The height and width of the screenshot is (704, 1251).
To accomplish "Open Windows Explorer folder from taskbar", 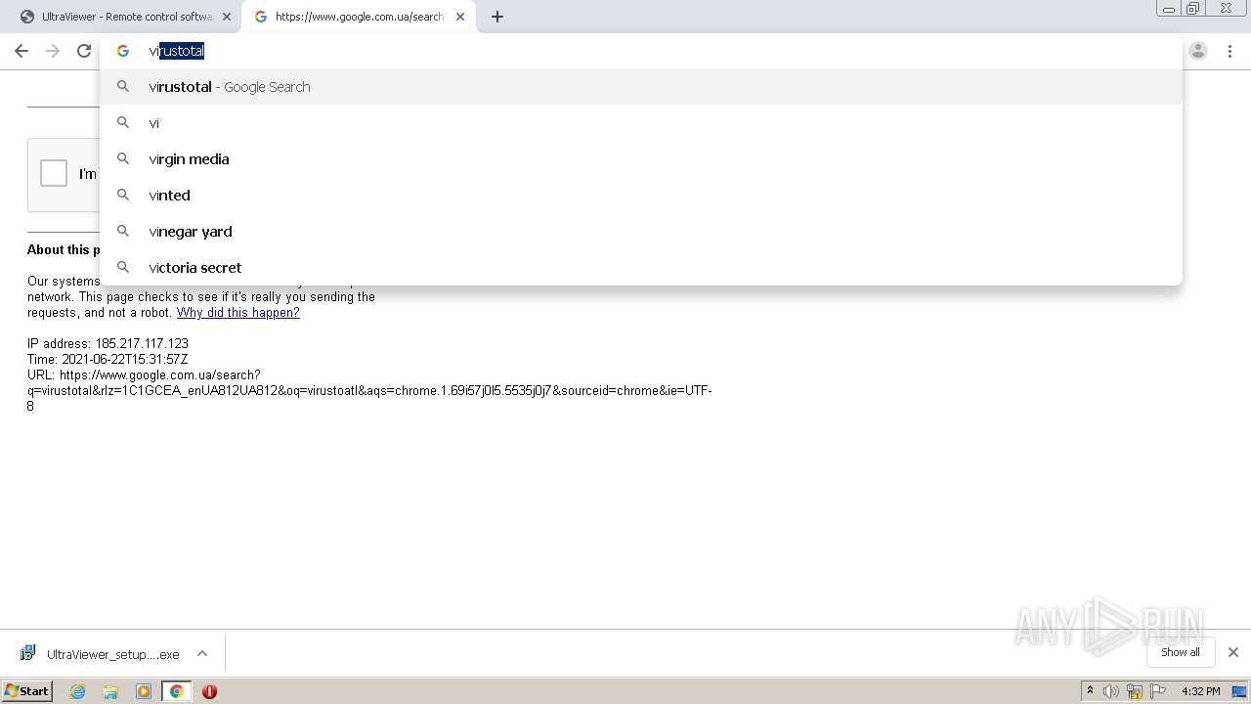I will pyautogui.click(x=110, y=691).
